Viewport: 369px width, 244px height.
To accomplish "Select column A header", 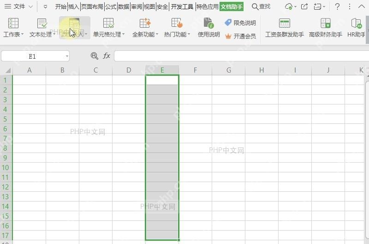I will pos(30,70).
